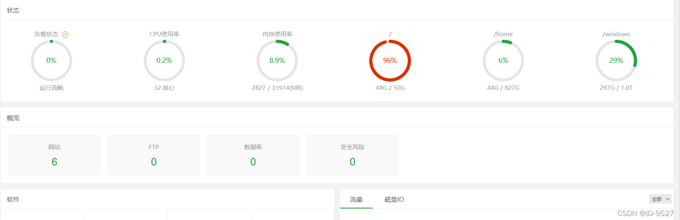
Task: Open the 网站 overview card
Action: tap(54, 155)
